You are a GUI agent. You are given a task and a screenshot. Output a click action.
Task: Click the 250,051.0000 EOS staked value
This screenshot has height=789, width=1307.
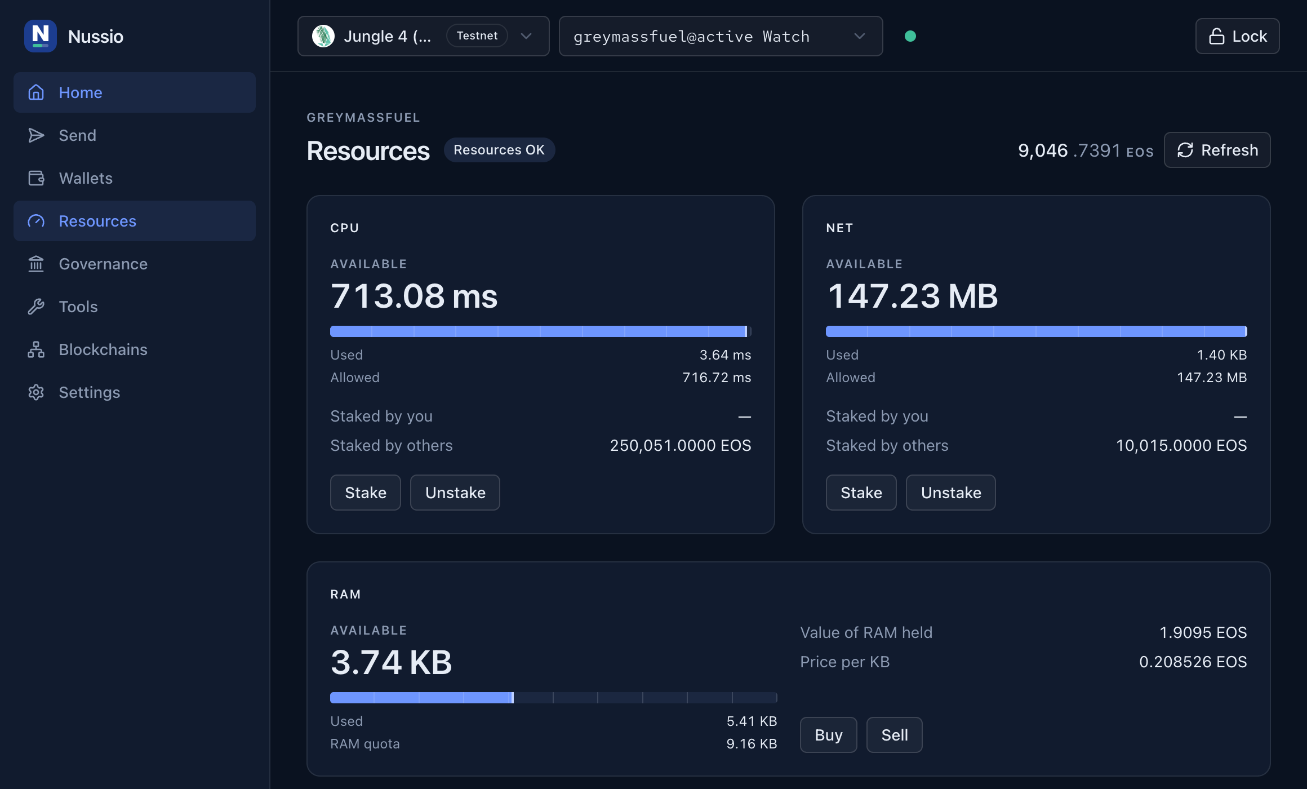(681, 446)
